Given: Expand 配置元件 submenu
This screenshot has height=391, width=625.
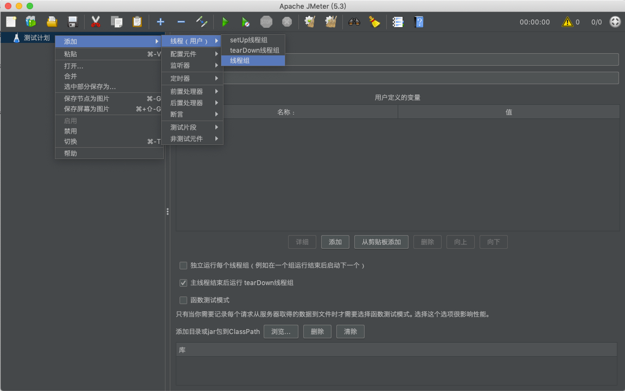Looking at the screenshot, I should pyautogui.click(x=192, y=54).
